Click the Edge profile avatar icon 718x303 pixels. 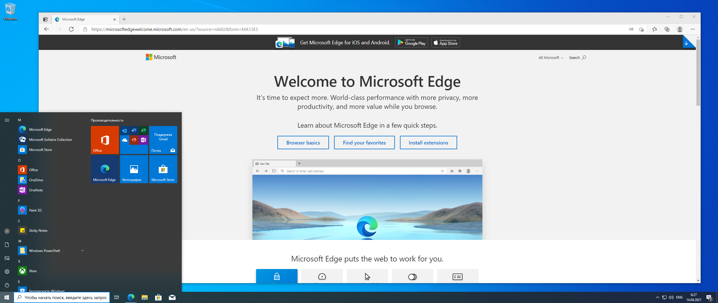click(680, 29)
